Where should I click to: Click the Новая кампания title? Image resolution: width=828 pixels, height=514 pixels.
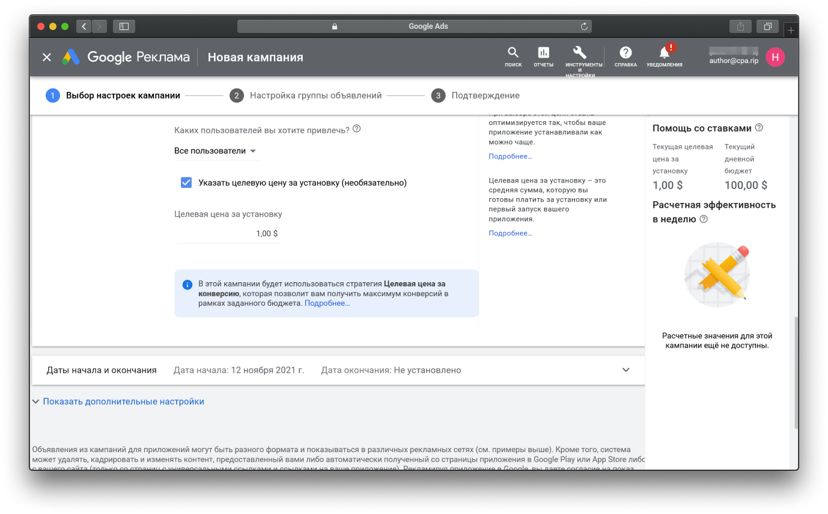255,57
